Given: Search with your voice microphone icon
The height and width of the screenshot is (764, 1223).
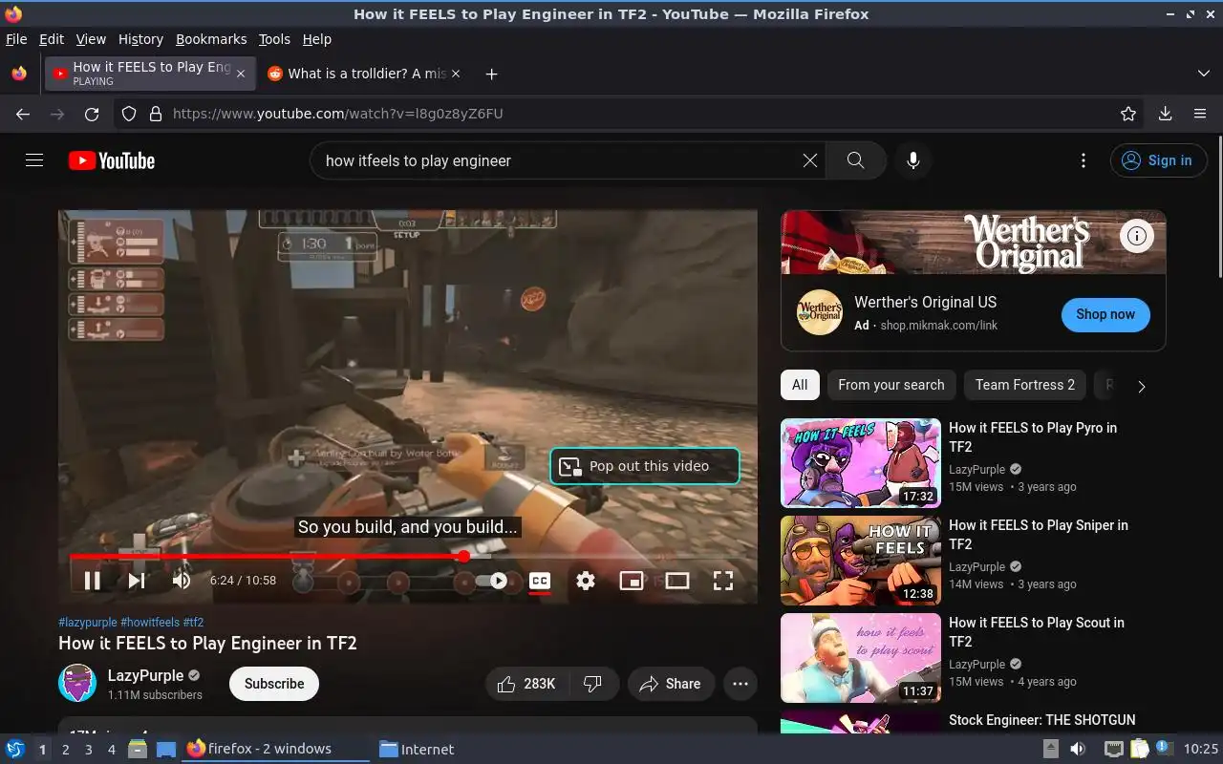Looking at the screenshot, I should point(913,160).
